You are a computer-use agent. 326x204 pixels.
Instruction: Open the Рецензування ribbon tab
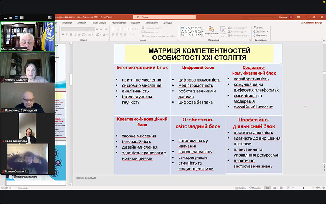click(x=118, y=22)
